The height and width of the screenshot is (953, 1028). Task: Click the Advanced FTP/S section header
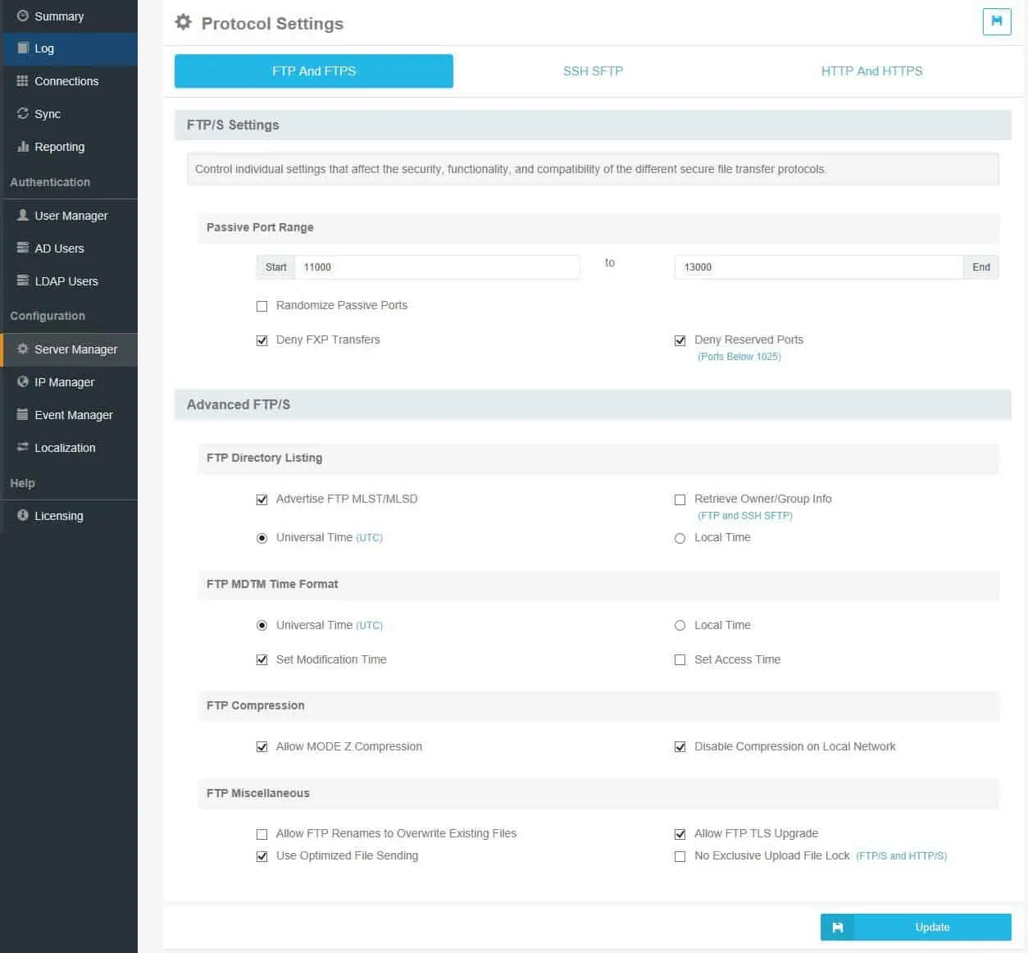pos(593,404)
